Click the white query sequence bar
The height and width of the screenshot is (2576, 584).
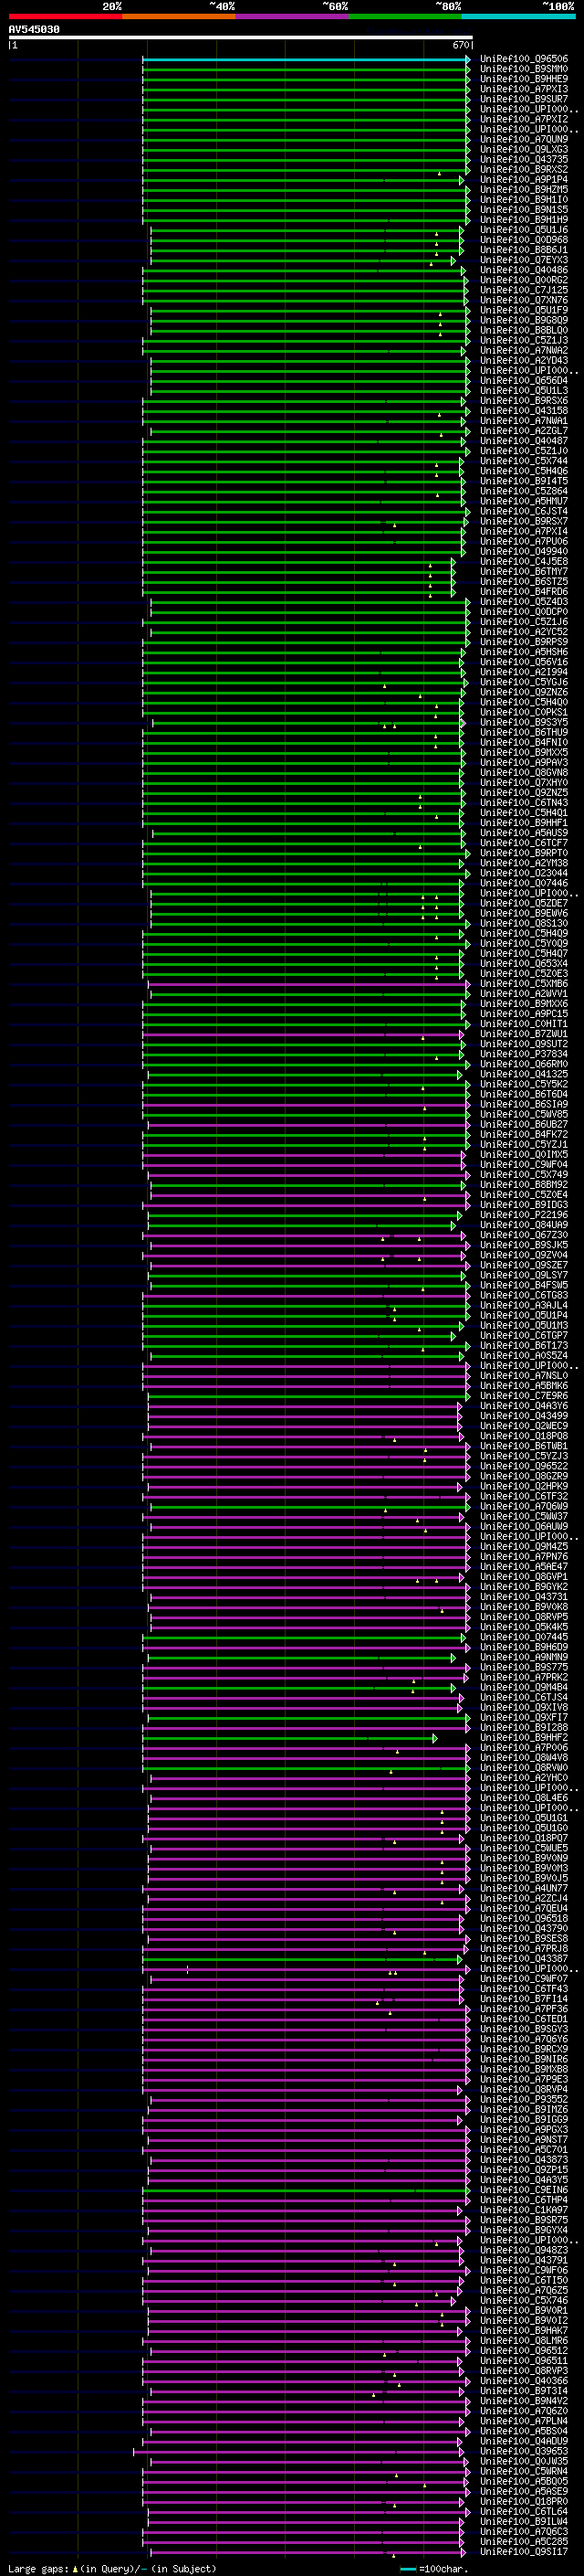(x=241, y=38)
